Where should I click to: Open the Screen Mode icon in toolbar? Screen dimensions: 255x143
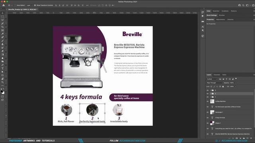[x=2, y=100]
